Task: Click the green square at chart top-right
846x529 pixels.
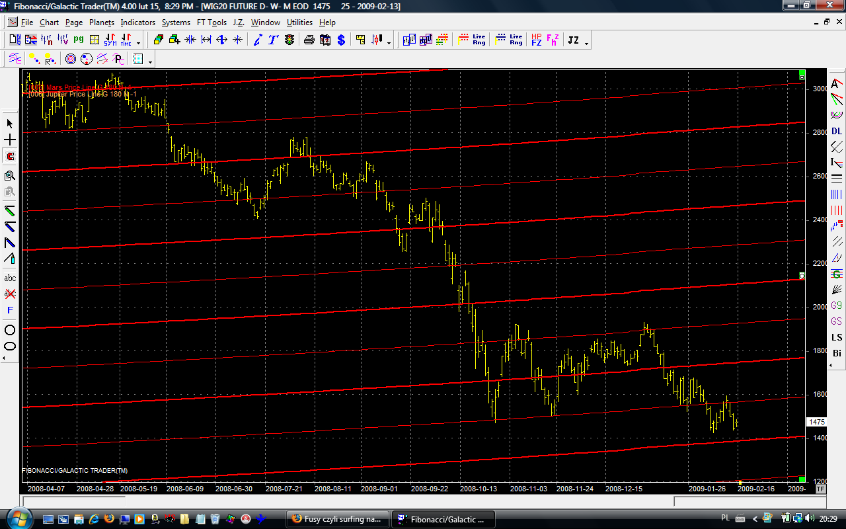Action: pyautogui.click(x=802, y=72)
